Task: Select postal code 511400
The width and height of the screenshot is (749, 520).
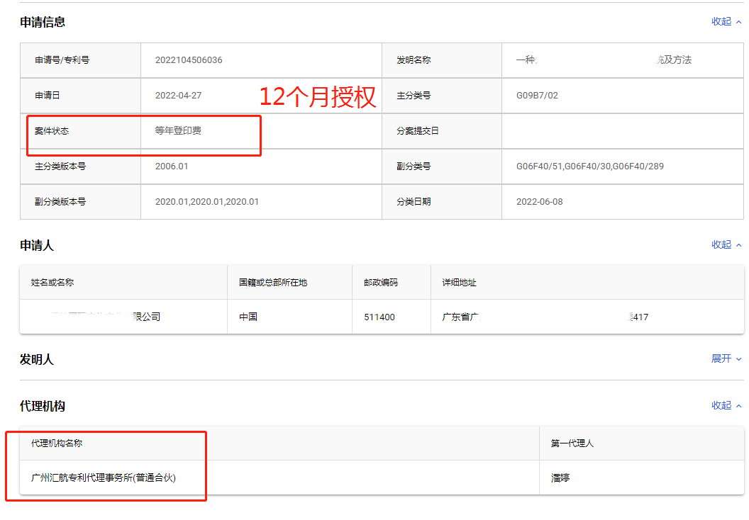Action: 379,317
